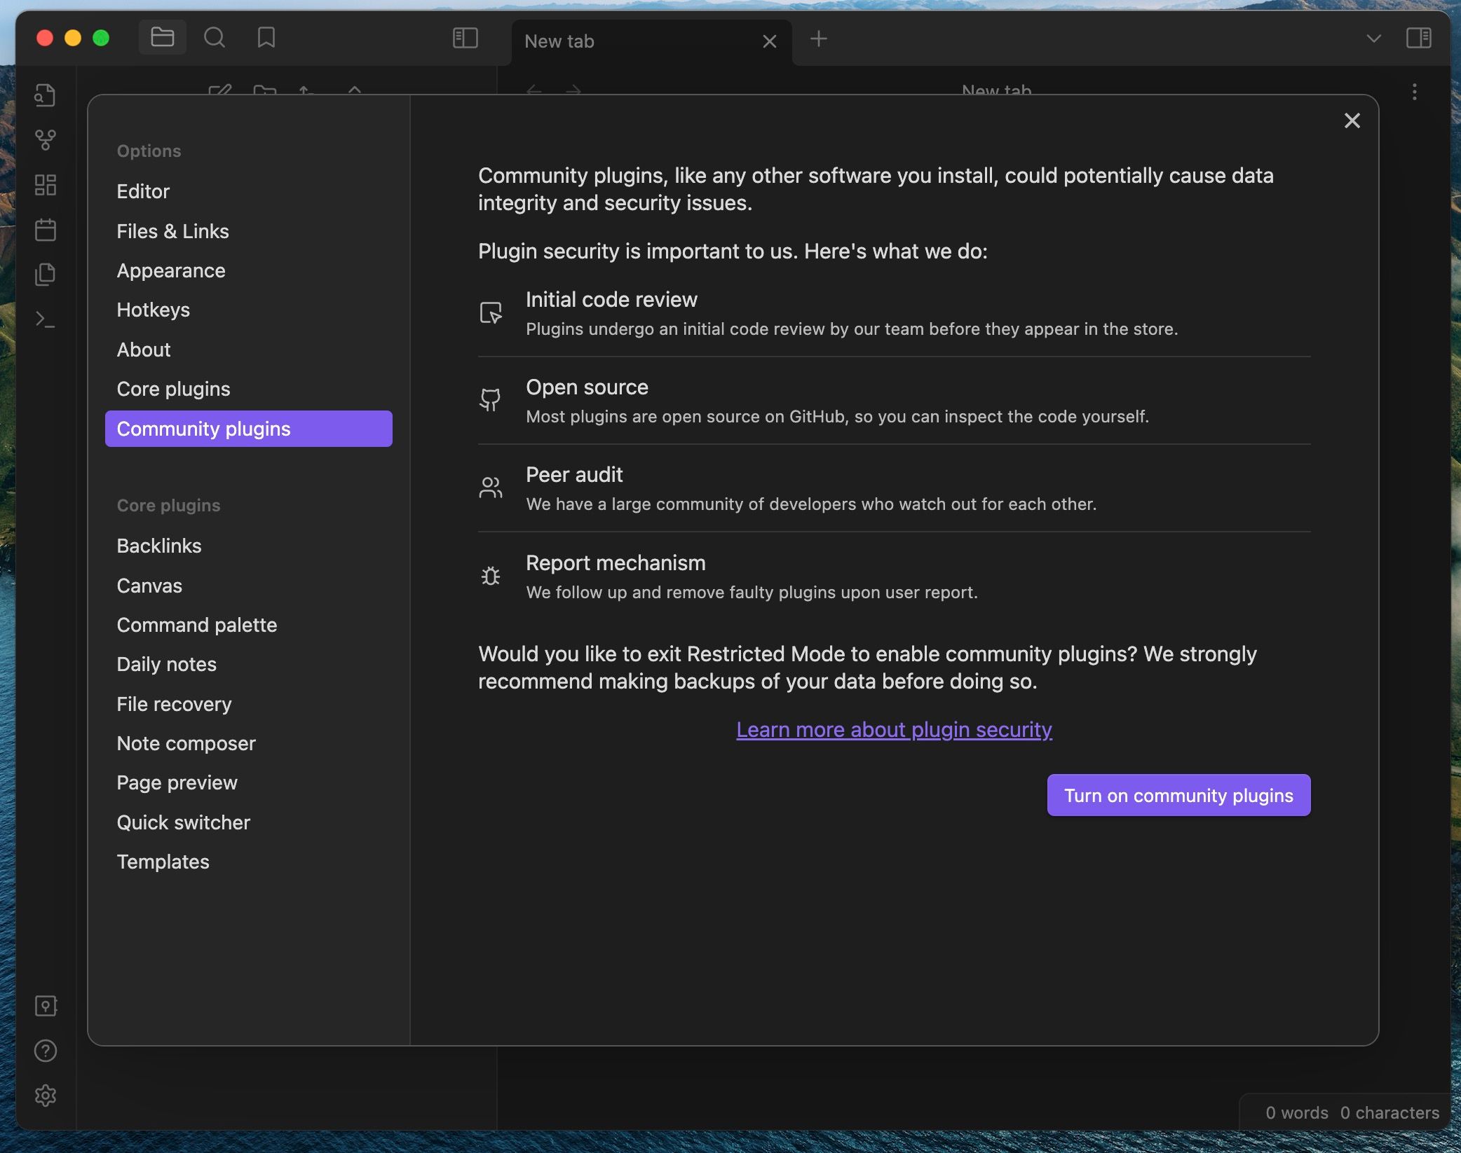
Task: Open another vault via the vault icon
Action: [x=46, y=1007]
